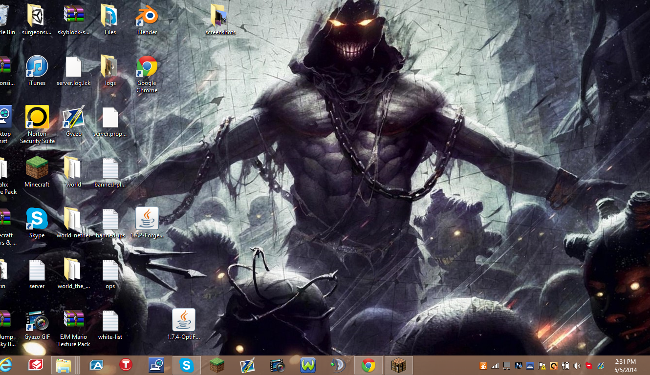Viewport: 650px width, 375px height.
Task: Open Desktop Assist from the taskbar
Action: (x=156, y=365)
